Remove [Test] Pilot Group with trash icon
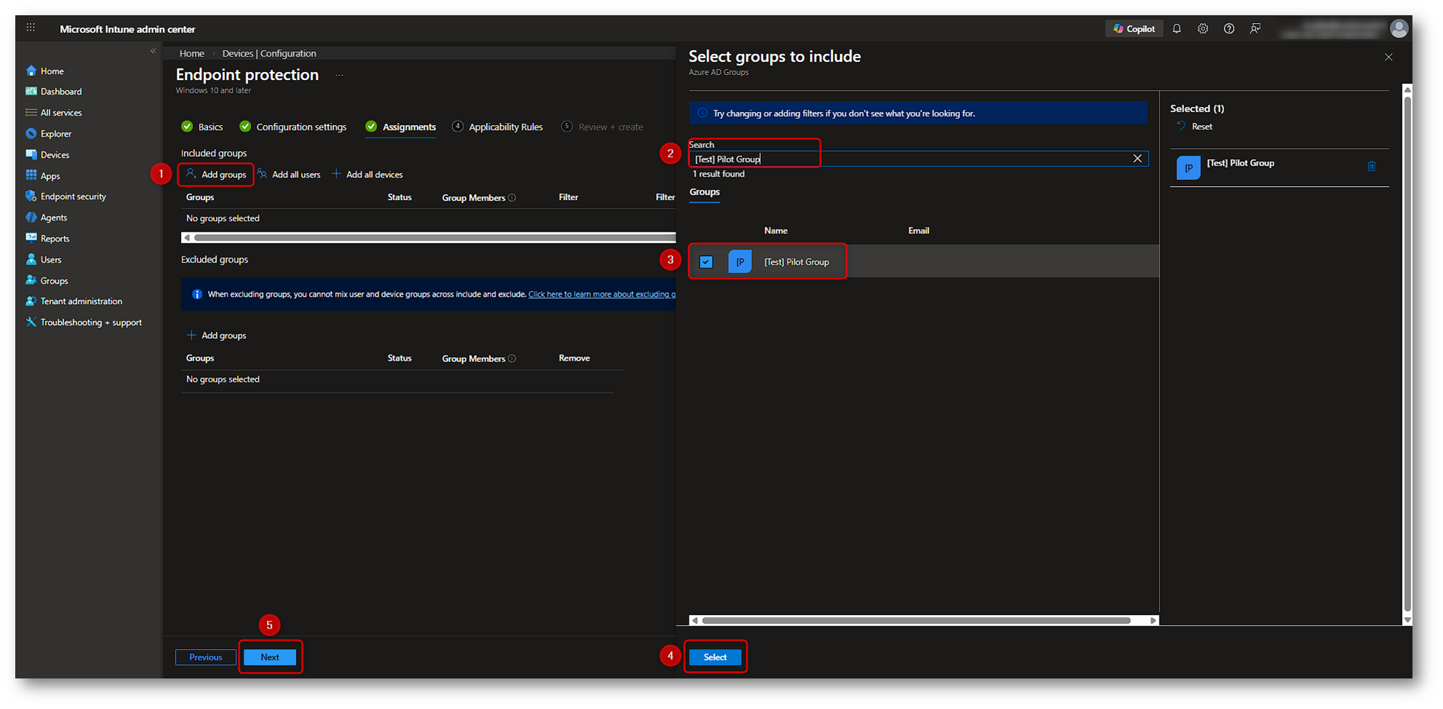This screenshot has height=709, width=1443. pos(1372,167)
